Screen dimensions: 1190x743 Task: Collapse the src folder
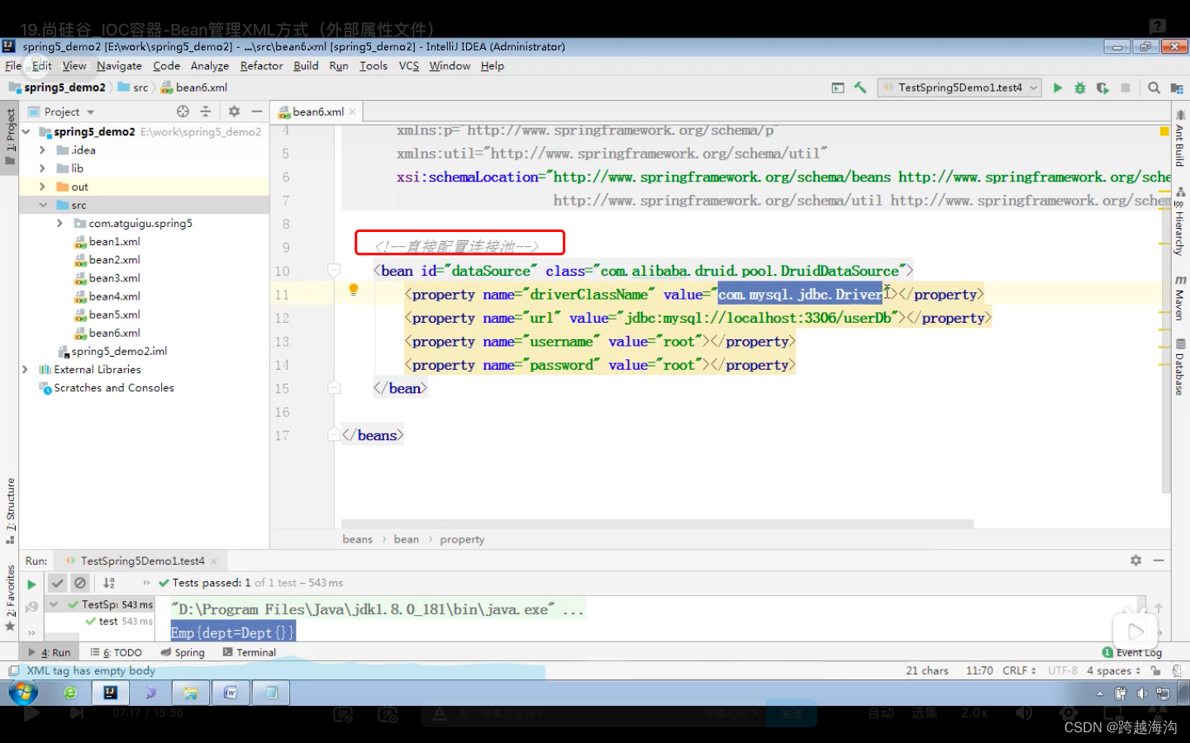pyautogui.click(x=42, y=205)
